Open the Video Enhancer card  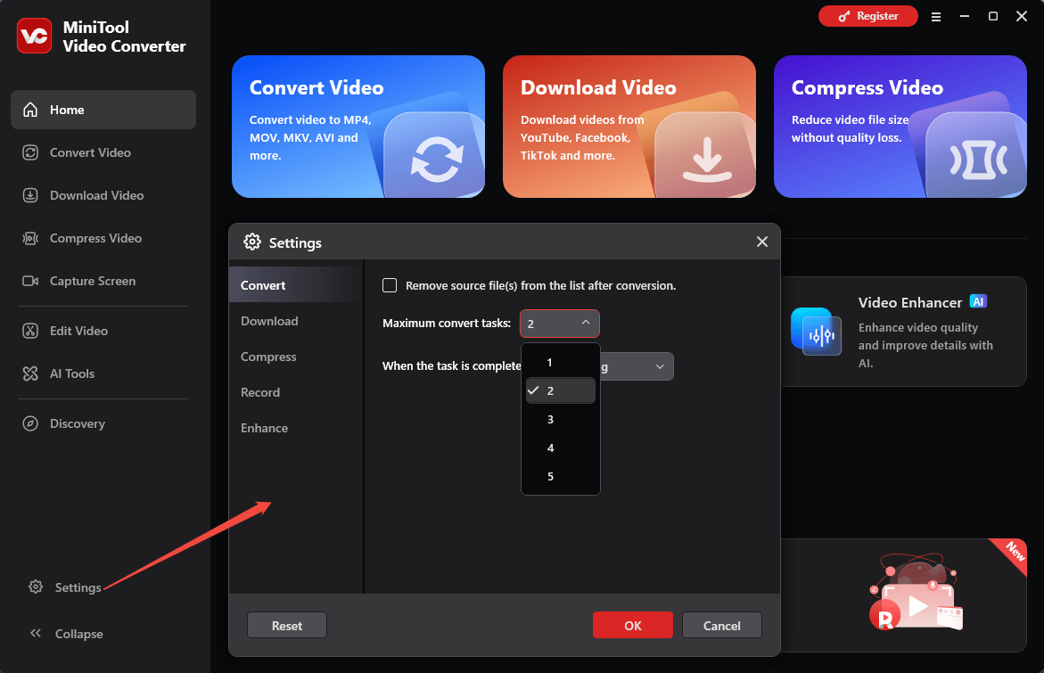903,332
